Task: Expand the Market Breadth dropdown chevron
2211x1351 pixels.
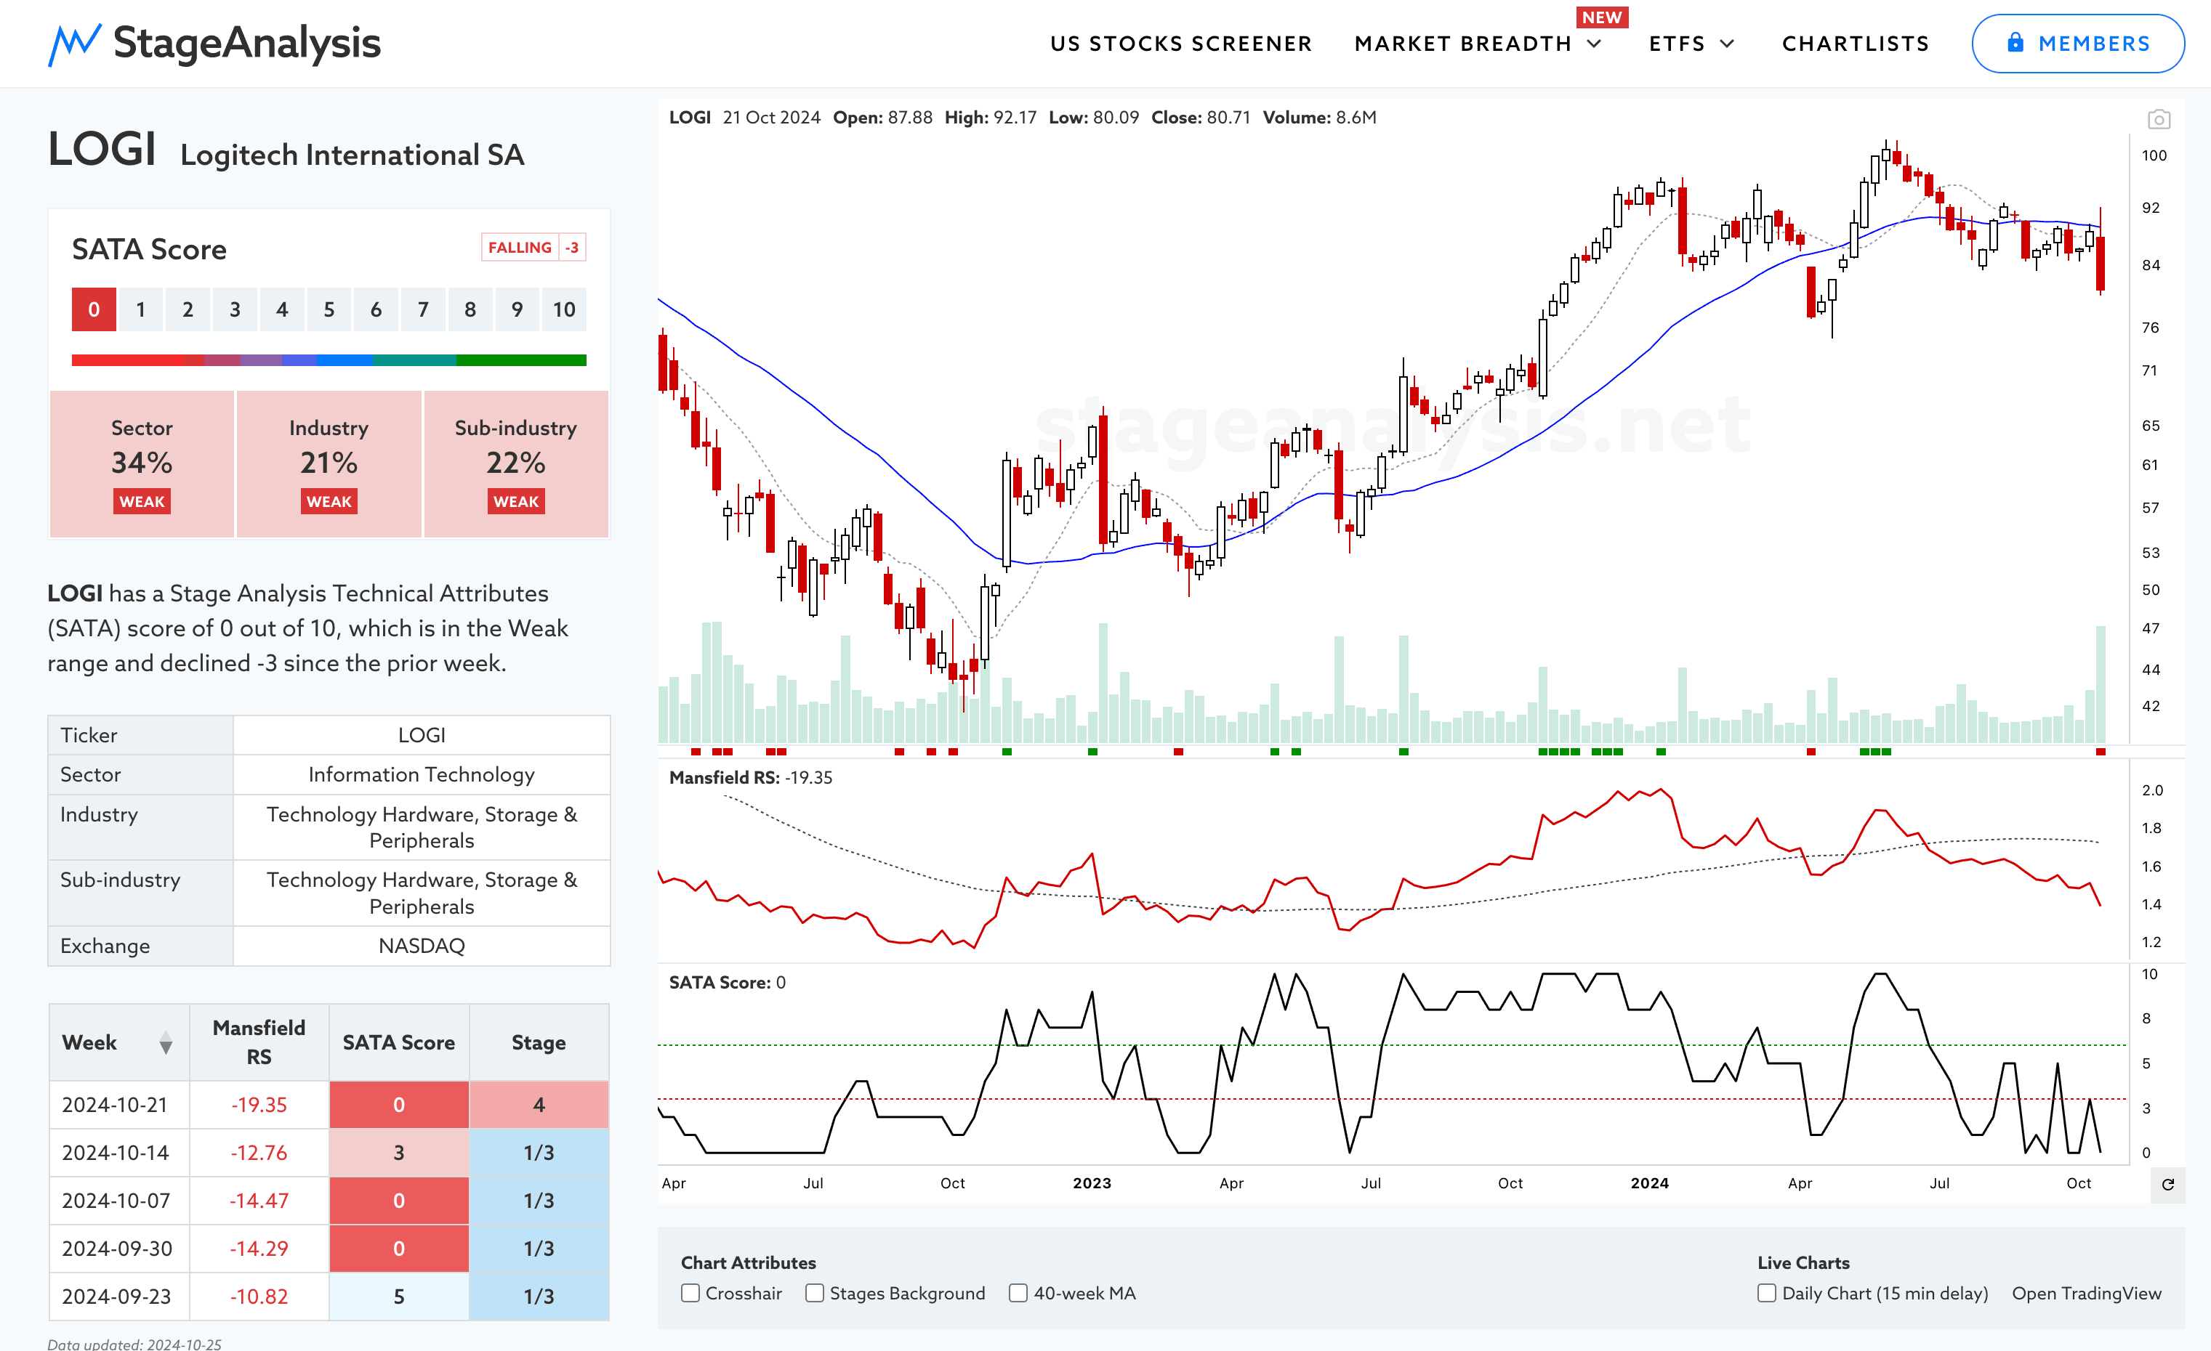Action: click(x=1595, y=43)
